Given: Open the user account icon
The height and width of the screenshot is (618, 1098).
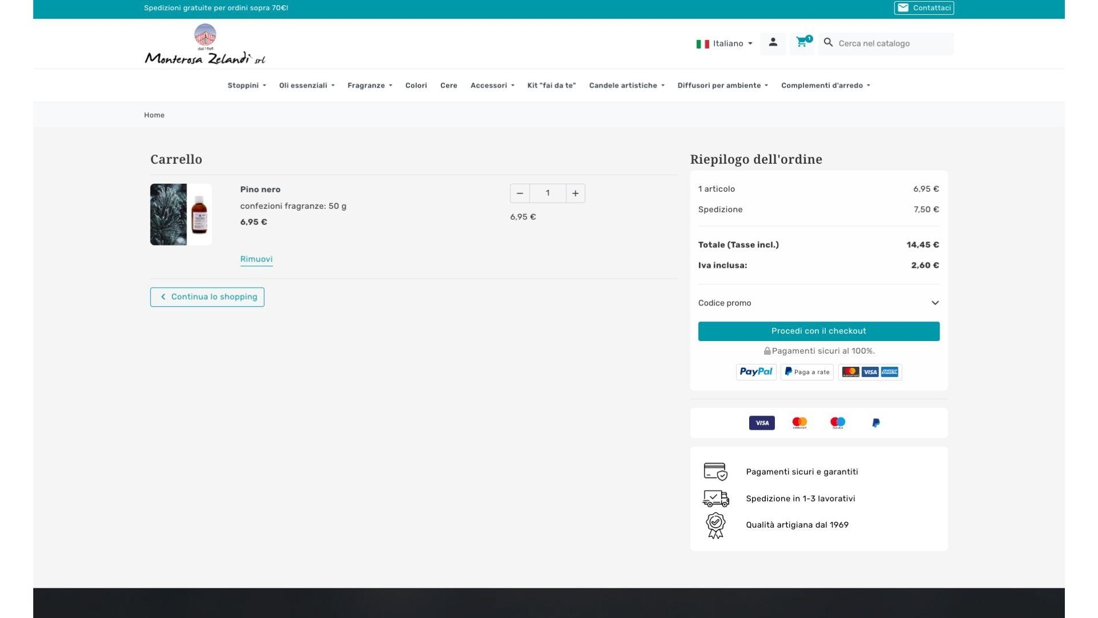Looking at the screenshot, I should (x=773, y=43).
